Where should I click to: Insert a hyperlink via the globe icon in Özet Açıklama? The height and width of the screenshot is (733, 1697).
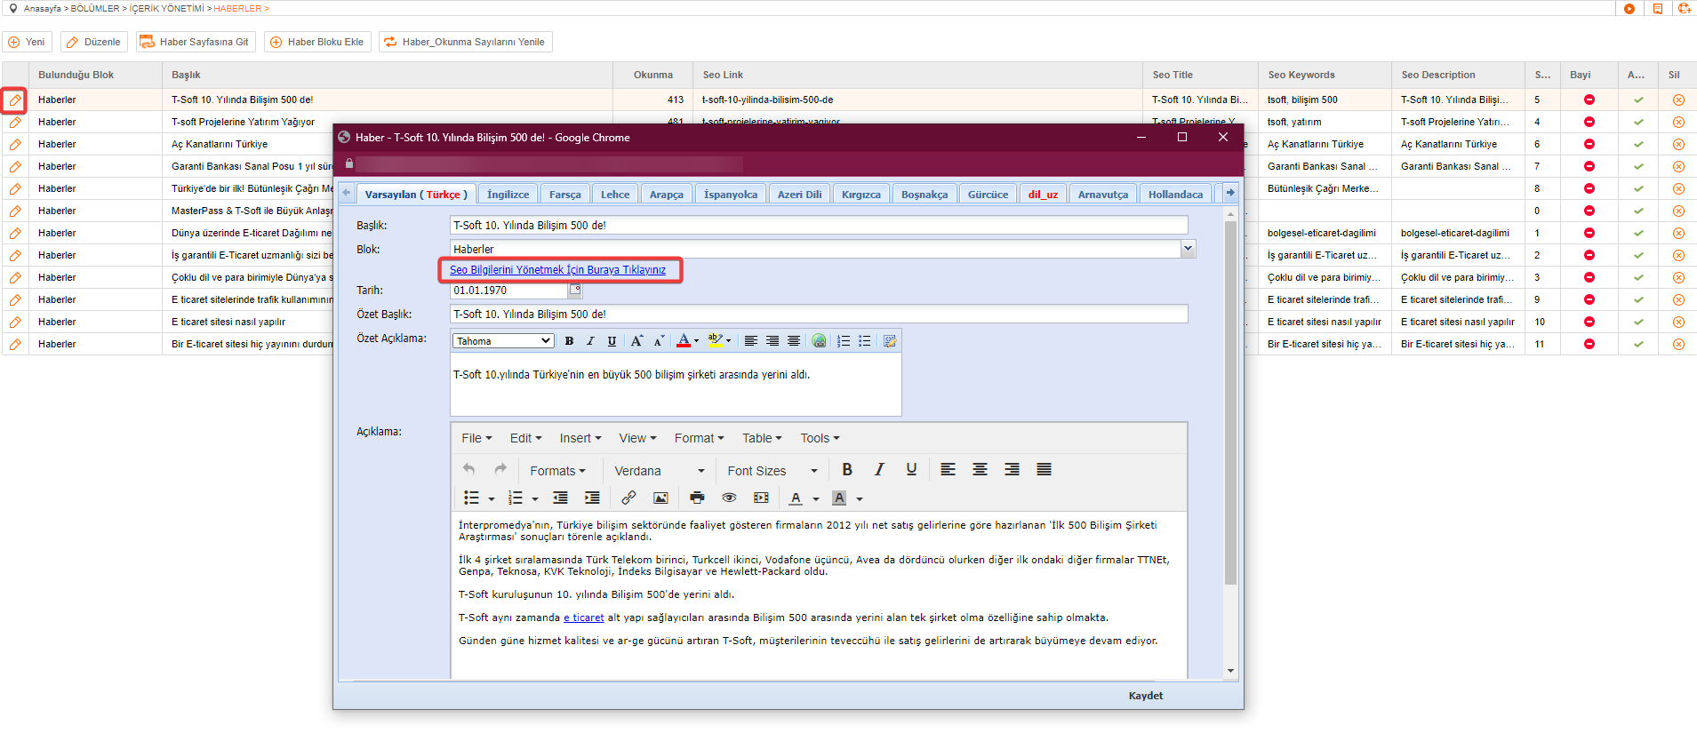(x=819, y=341)
